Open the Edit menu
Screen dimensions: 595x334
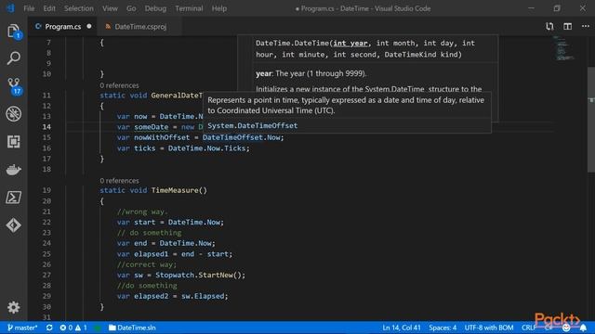[49, 8]
